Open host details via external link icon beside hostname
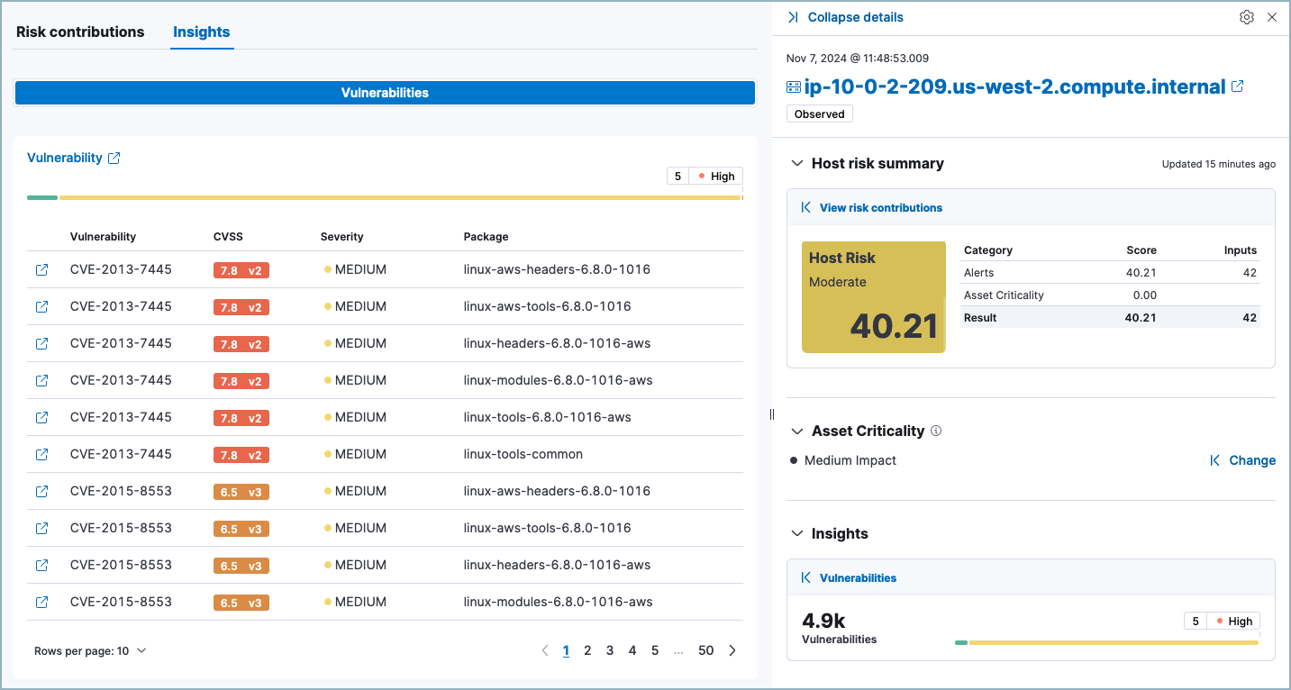Viewport: 1291px width, 690px height. tap(1238, 86)
